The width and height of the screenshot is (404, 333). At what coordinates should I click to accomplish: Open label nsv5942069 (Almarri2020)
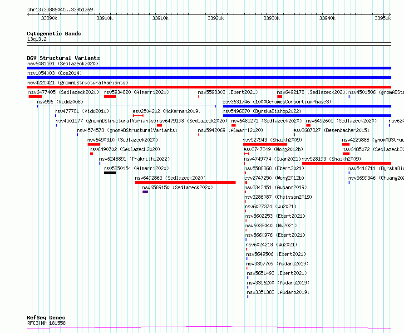coord(231,130)
